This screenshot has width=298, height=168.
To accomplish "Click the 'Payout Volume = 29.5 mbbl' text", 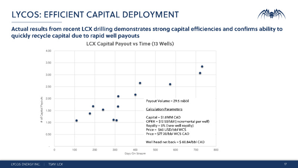I will (x=167, y=101).
